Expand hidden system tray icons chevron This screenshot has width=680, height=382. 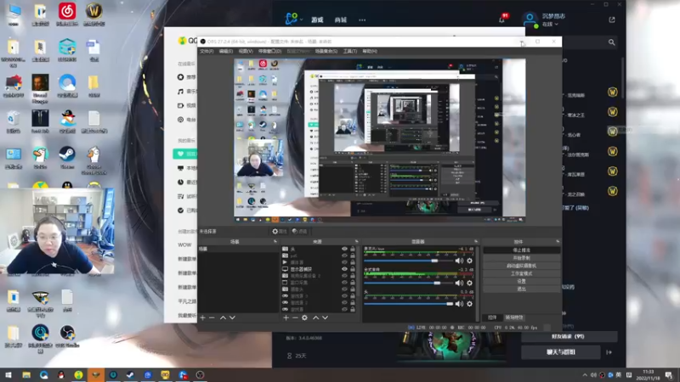click(585, 375)
